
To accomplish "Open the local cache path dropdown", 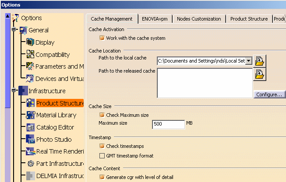I will [x=249, y=61].
